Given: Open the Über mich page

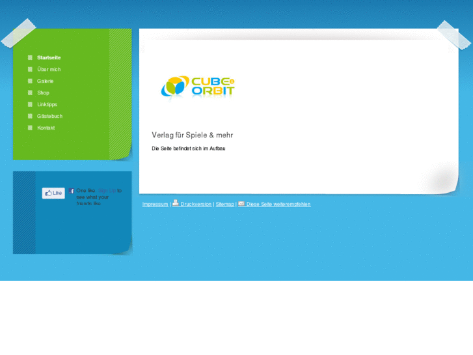Looking at the screenshot, I should [x=49, y=70].
